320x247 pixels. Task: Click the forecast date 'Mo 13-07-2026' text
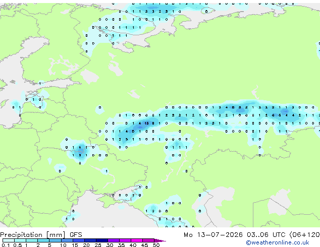tap(213, 235)
